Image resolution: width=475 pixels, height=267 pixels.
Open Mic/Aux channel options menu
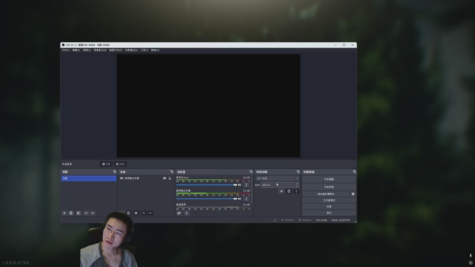[x=246, y=185]
